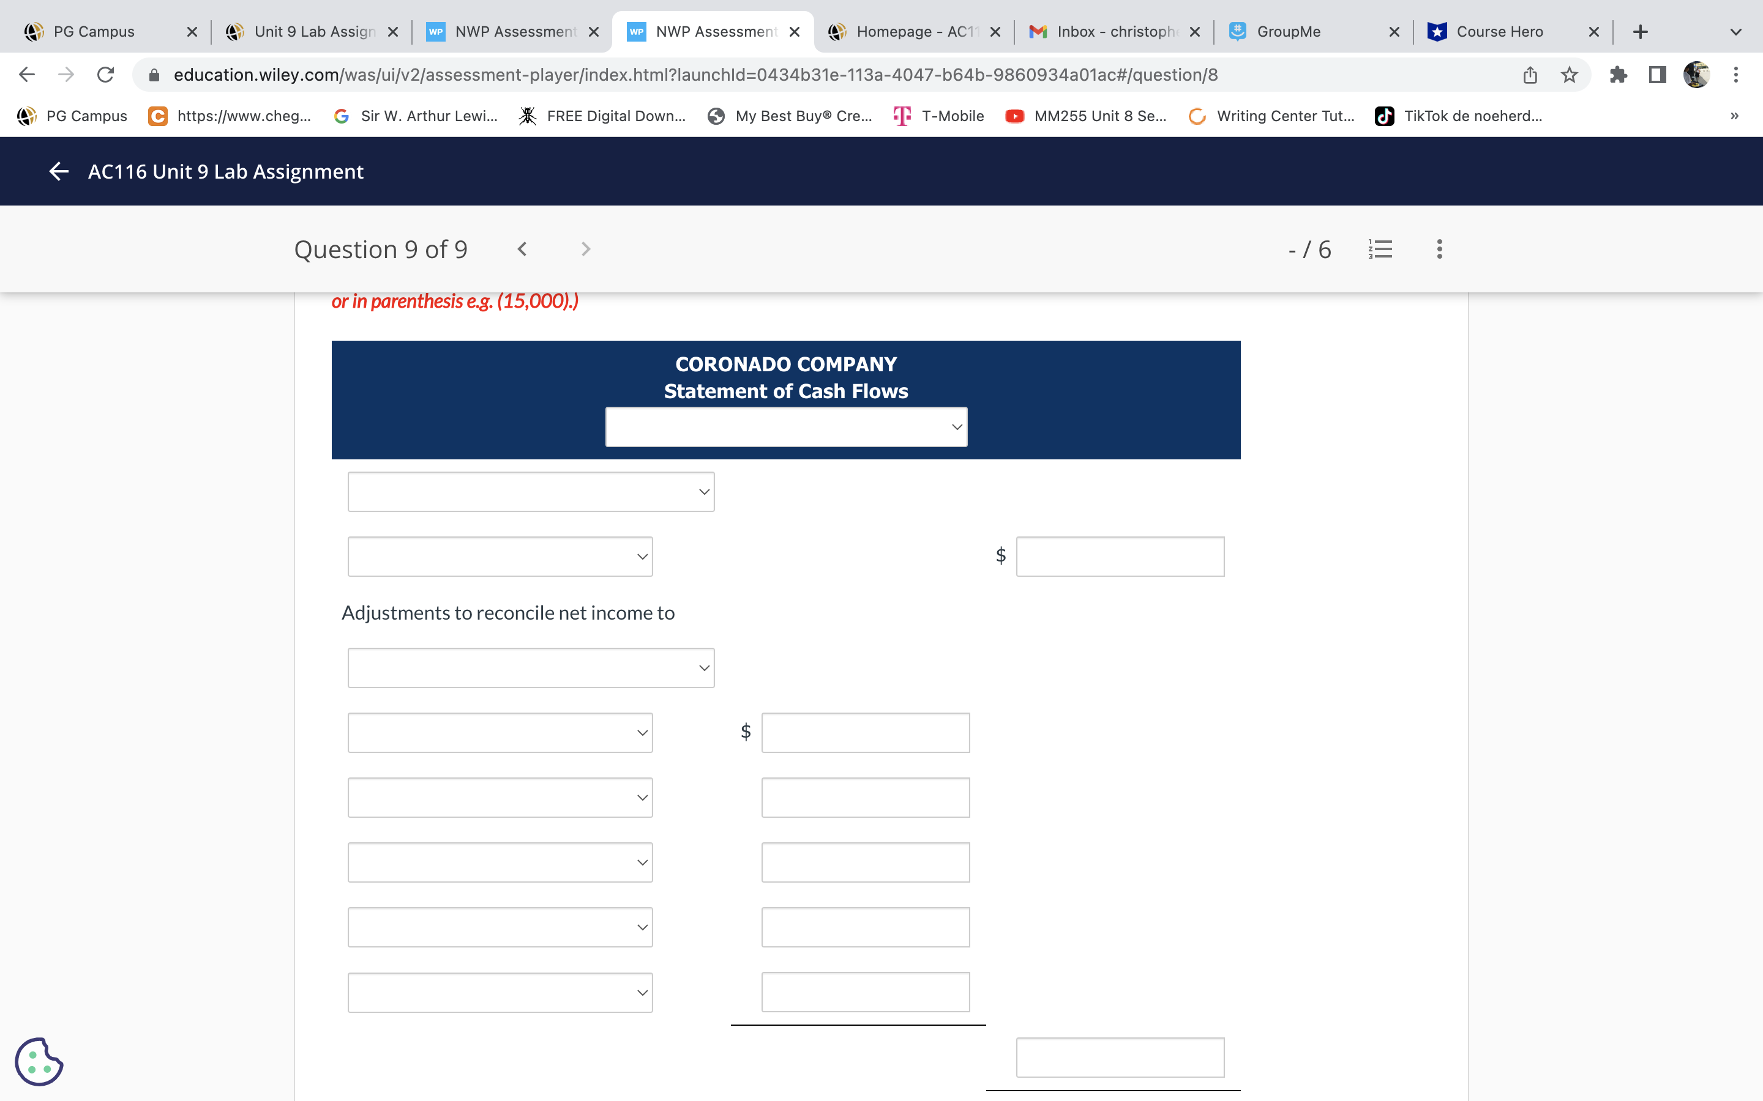Click the cookie icon in the corner
This screenshot has width=1763, height=1101.
point(40,1061)
